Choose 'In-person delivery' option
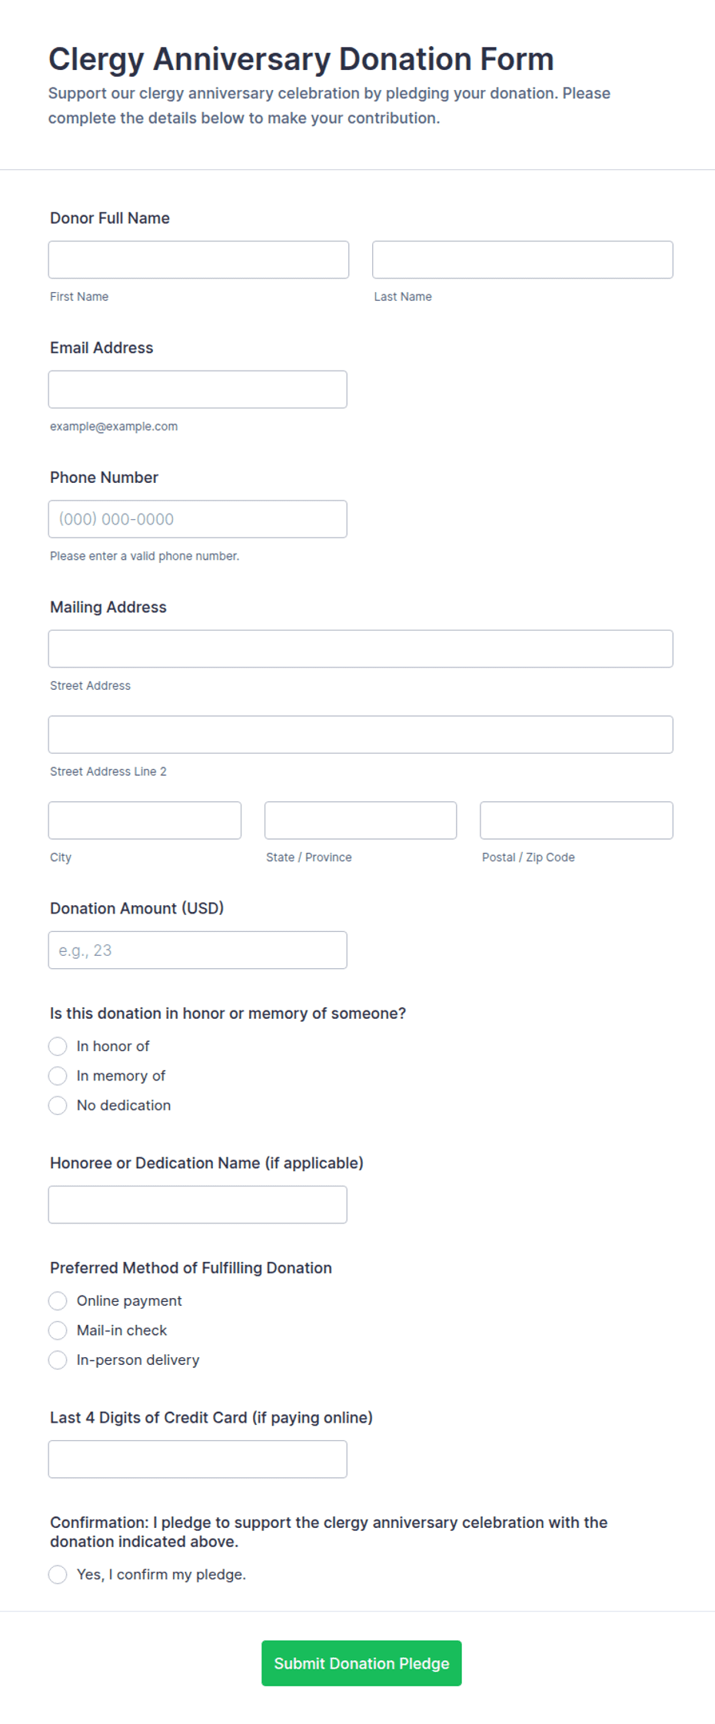Viewport: 715px width, 1724px height. (58, 1360)
